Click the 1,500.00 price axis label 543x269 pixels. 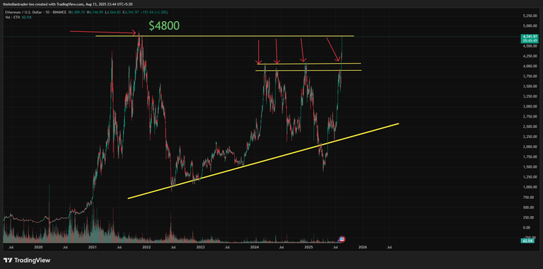pos(530,167)
